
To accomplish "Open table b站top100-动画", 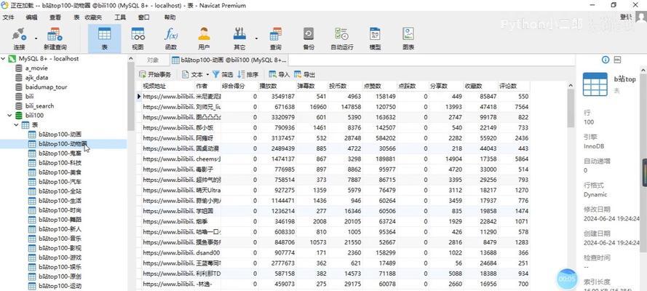I will 60,135.
